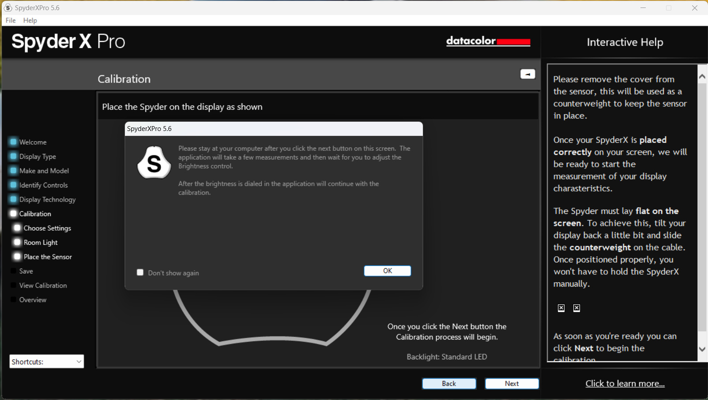Select the Calibration step in sidebar
This screenshot has height=400, width=708.
tap(35, 214)
